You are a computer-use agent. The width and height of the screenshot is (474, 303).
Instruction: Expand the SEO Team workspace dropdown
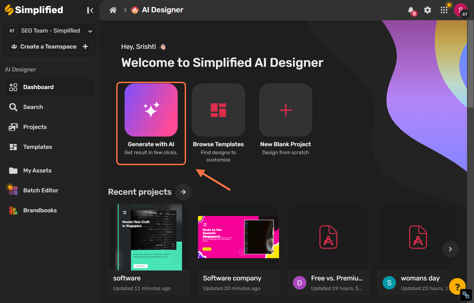coord(90,31)
